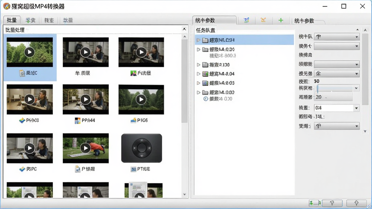Click the app logo in the title bar
The image size is (372, 209).
[x=7, y=7]
